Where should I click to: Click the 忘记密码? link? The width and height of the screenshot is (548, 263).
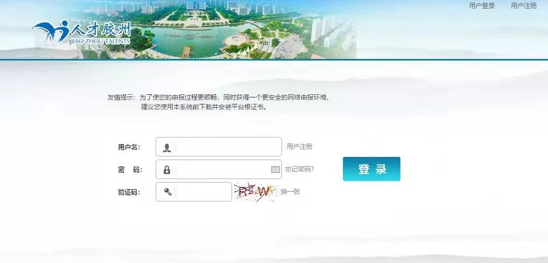[299, 169]
